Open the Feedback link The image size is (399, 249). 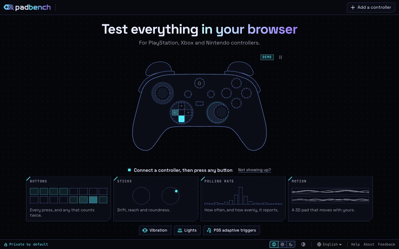point(387,244)
